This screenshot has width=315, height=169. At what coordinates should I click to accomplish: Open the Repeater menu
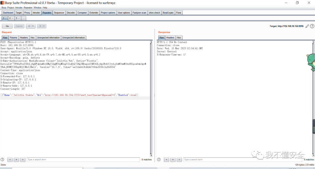pyautogui.click(x=28, y=8)
